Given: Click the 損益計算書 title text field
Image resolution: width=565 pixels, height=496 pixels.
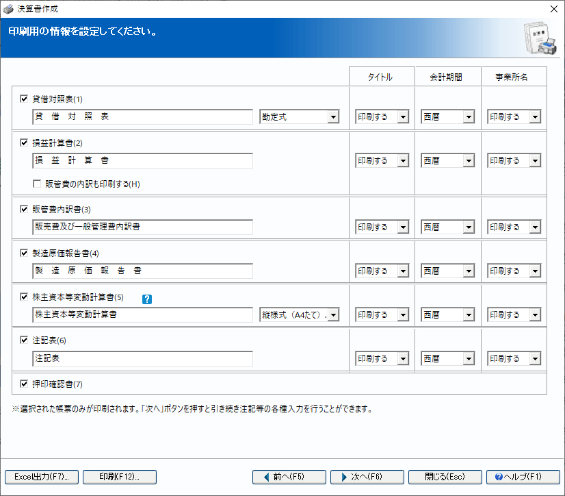Looking at the screenshot, I should pyautogui.click(x=142, y=161).
